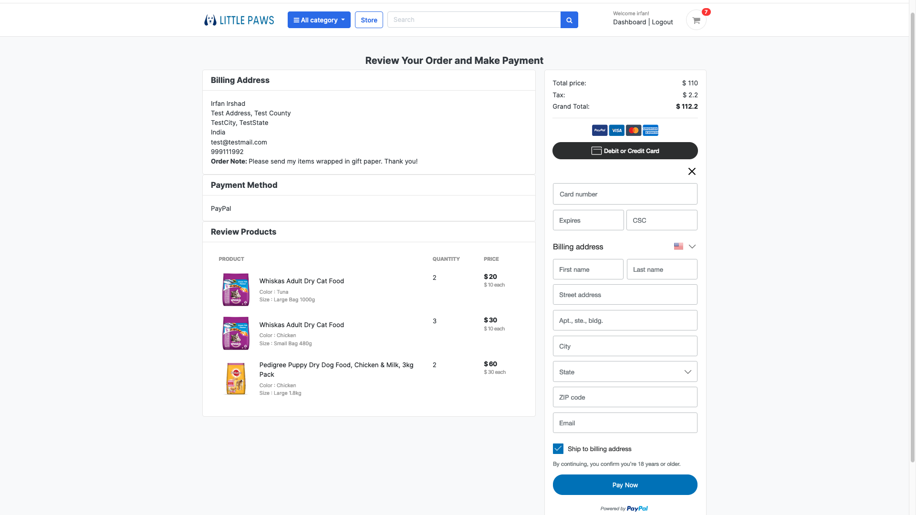Uncheck Ship to billing address

[558, 448]
